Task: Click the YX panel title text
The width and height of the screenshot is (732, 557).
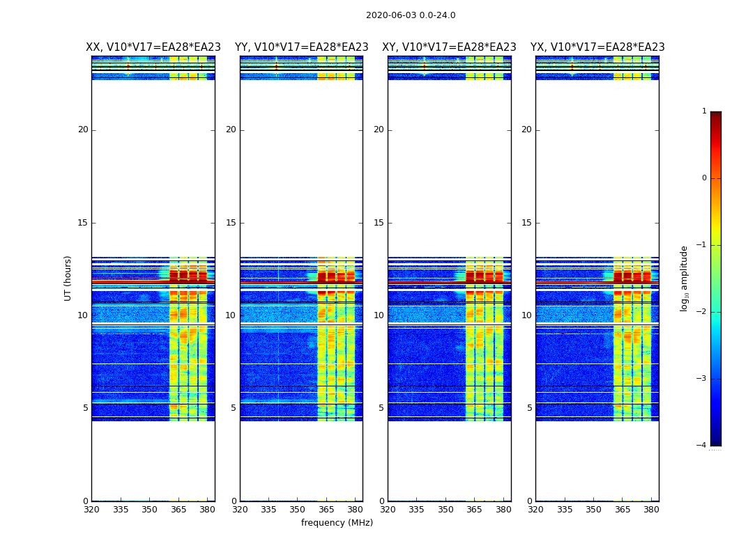Action: [597, 47]
